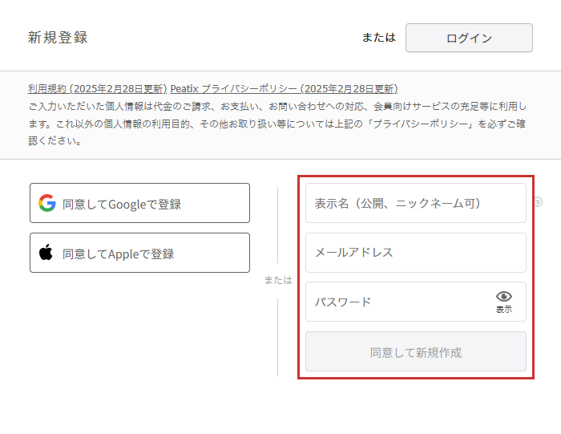
Task: Sign up via 同意してAppleで登録 button
Action: (x=139, y=254)
